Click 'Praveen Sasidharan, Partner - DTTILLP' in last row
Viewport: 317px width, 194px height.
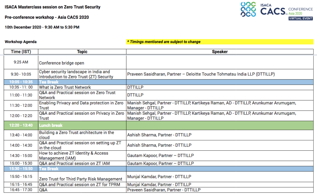(220, 190)
